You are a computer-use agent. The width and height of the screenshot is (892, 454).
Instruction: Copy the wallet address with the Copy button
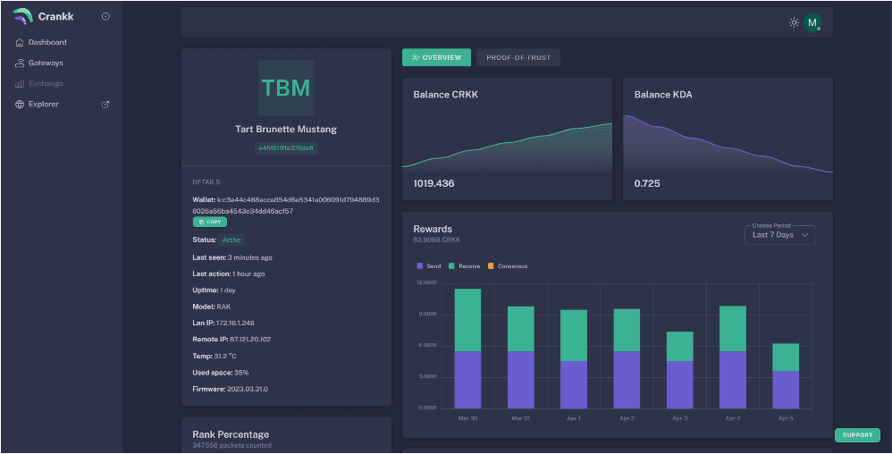click(x=210, y=222)
